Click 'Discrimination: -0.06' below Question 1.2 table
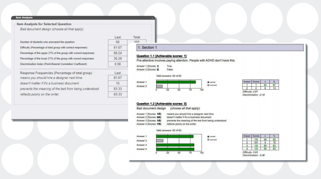Image resolution: width=321 pixels, height=179 pixels. point(254,156)
